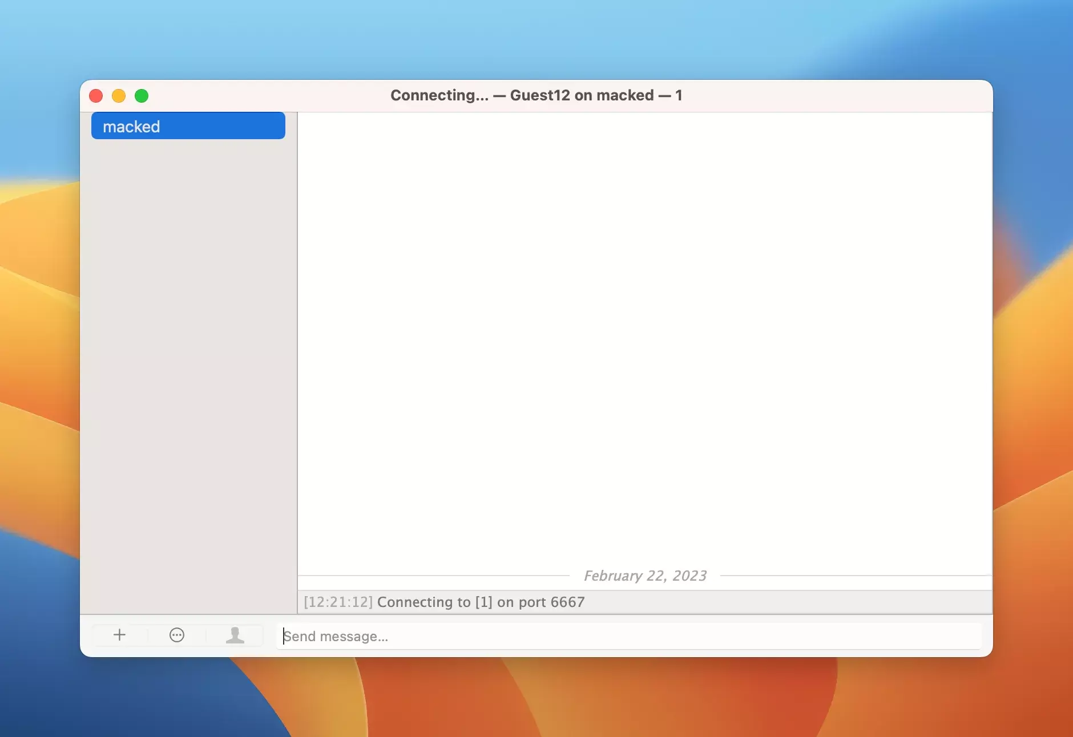This screenshot has width=1073, height=737.
Task: Close the chat window with red button
Action: (x=96, y=96)
